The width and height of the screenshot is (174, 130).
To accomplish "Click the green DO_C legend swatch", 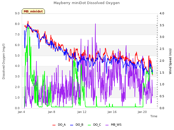I will (89, 125).
